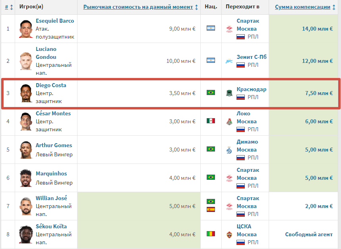Screen dimensions: 341x249
Task: Open Marquinhos player link
Action: pos(51,173)
